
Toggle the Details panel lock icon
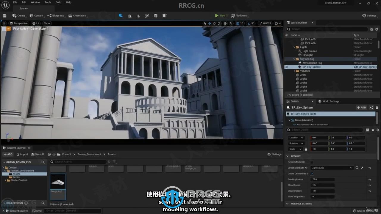tap(377, 108)
